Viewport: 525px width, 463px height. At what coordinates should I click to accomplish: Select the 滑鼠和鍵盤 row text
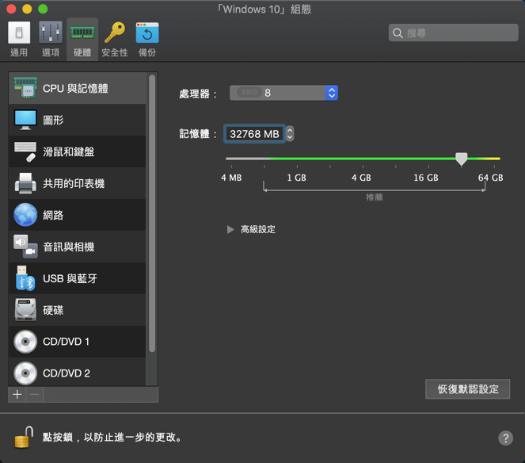tap(69, 152)
